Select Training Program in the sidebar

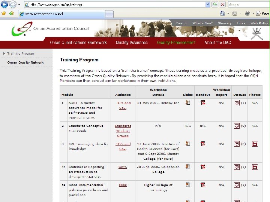pyautogui.click(x=21, y=53)
